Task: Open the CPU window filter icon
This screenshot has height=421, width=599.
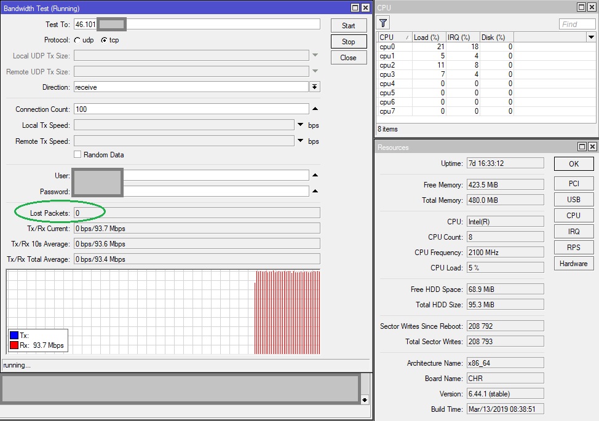Action: click(x=383, y=23)
